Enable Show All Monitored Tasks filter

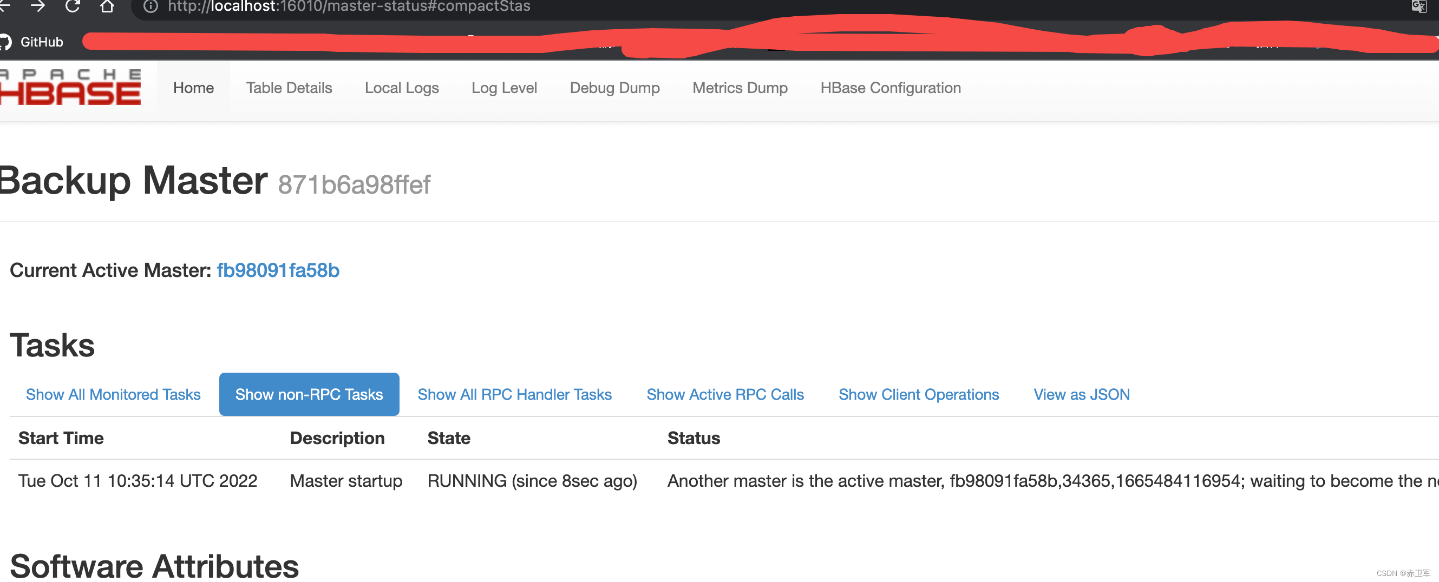tap(113, 394)
